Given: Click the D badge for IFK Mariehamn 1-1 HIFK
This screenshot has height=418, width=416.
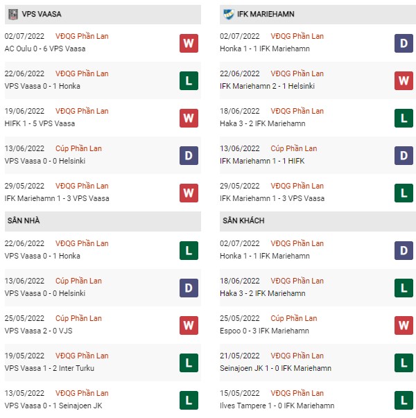Looking at the screenshot, I should click(x=404, y=155).
